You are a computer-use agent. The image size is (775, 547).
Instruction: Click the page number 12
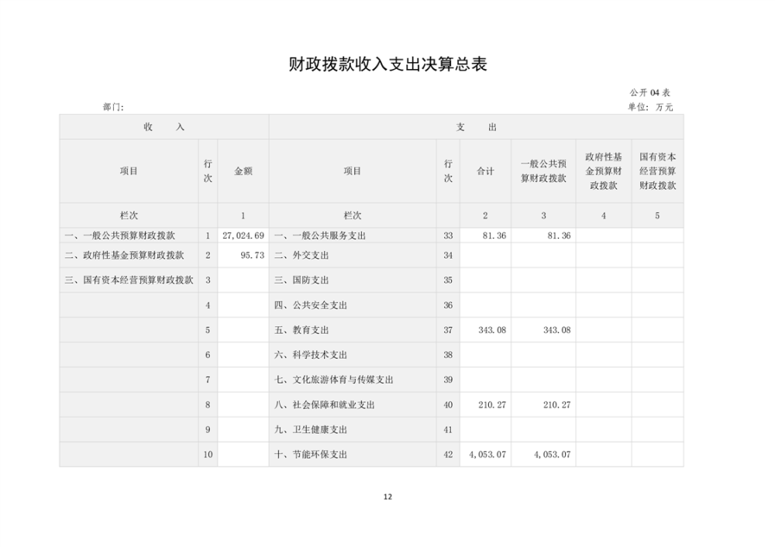387,497
